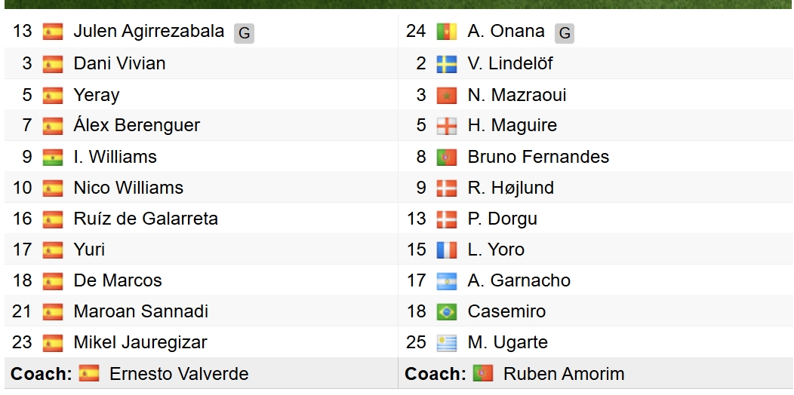Click shirt number 25 for Ugarte
This screenshot has height=395, width=794.
pos(416,342)
